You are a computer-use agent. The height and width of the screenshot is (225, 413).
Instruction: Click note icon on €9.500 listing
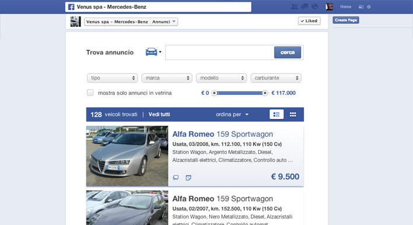[188, 178]
